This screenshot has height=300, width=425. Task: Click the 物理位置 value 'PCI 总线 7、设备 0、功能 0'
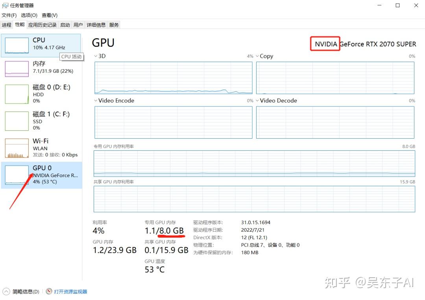pyautogui.click(x=270, y=245)
